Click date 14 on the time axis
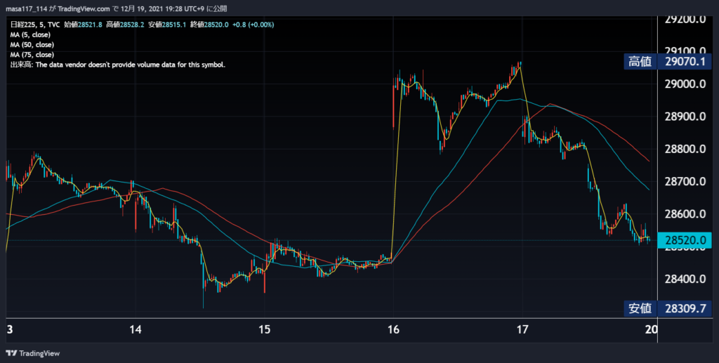 [x=136, y=329]
